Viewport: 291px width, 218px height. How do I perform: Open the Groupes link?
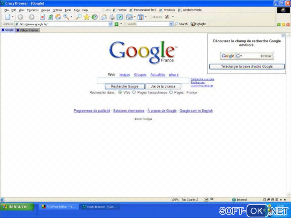click(x=140, y=75)
